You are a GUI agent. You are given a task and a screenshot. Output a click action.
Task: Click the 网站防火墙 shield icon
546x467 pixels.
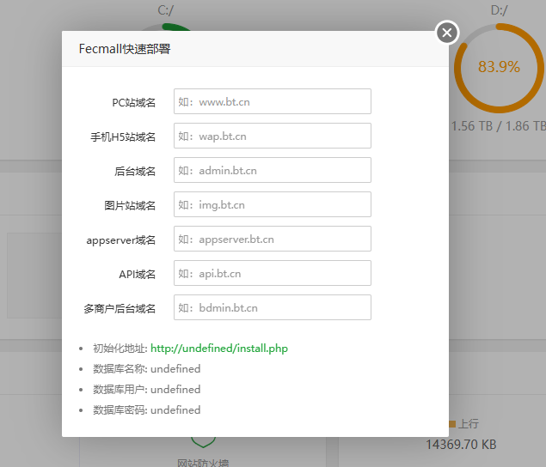(204, 441)
